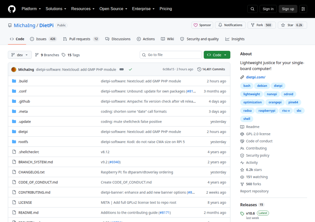Click the green commit status checkmark

click(130, 69)
